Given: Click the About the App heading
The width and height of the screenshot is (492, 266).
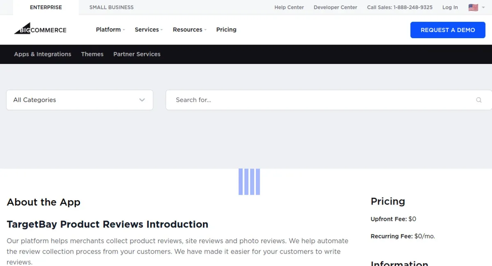Looking at the screenshot, I should pyautogui.click(x=43, y=202).
